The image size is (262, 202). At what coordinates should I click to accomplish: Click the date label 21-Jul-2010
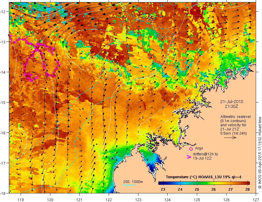coord(232,102)
